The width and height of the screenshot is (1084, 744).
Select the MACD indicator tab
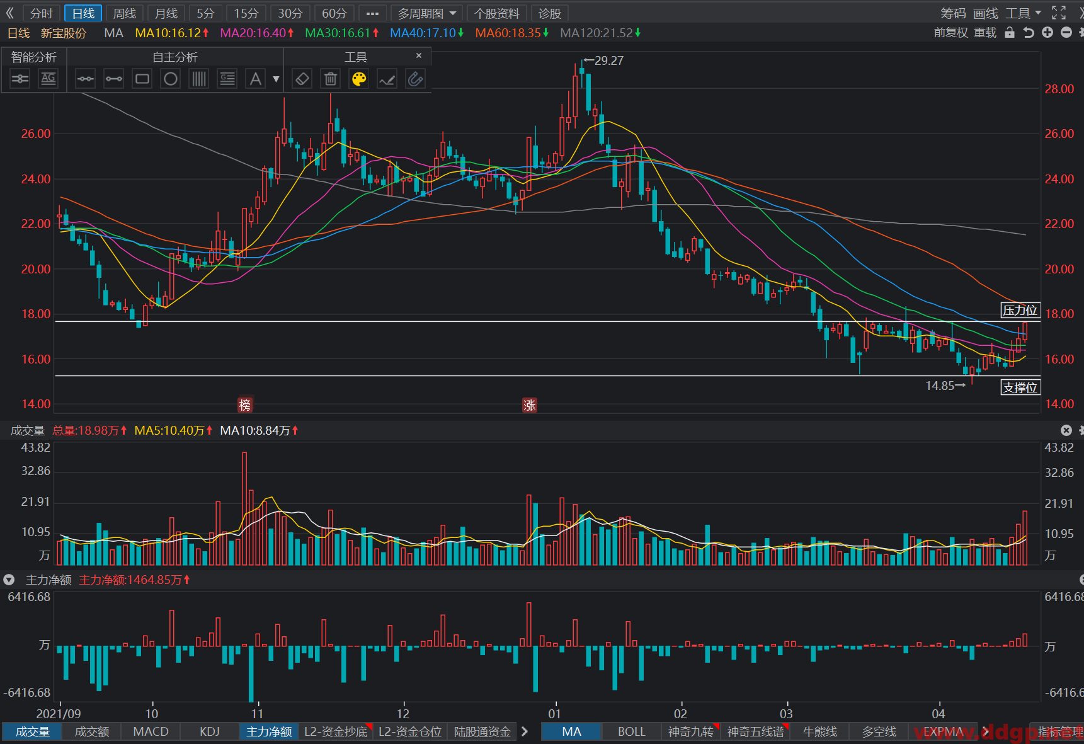click(151, 731)
